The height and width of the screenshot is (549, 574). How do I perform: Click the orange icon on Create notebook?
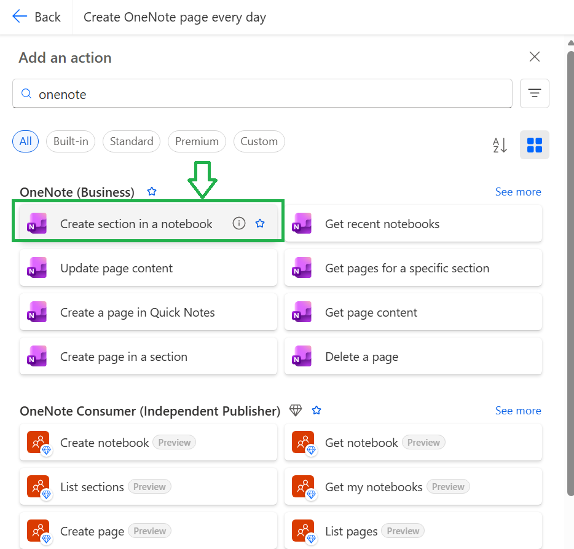39,443
